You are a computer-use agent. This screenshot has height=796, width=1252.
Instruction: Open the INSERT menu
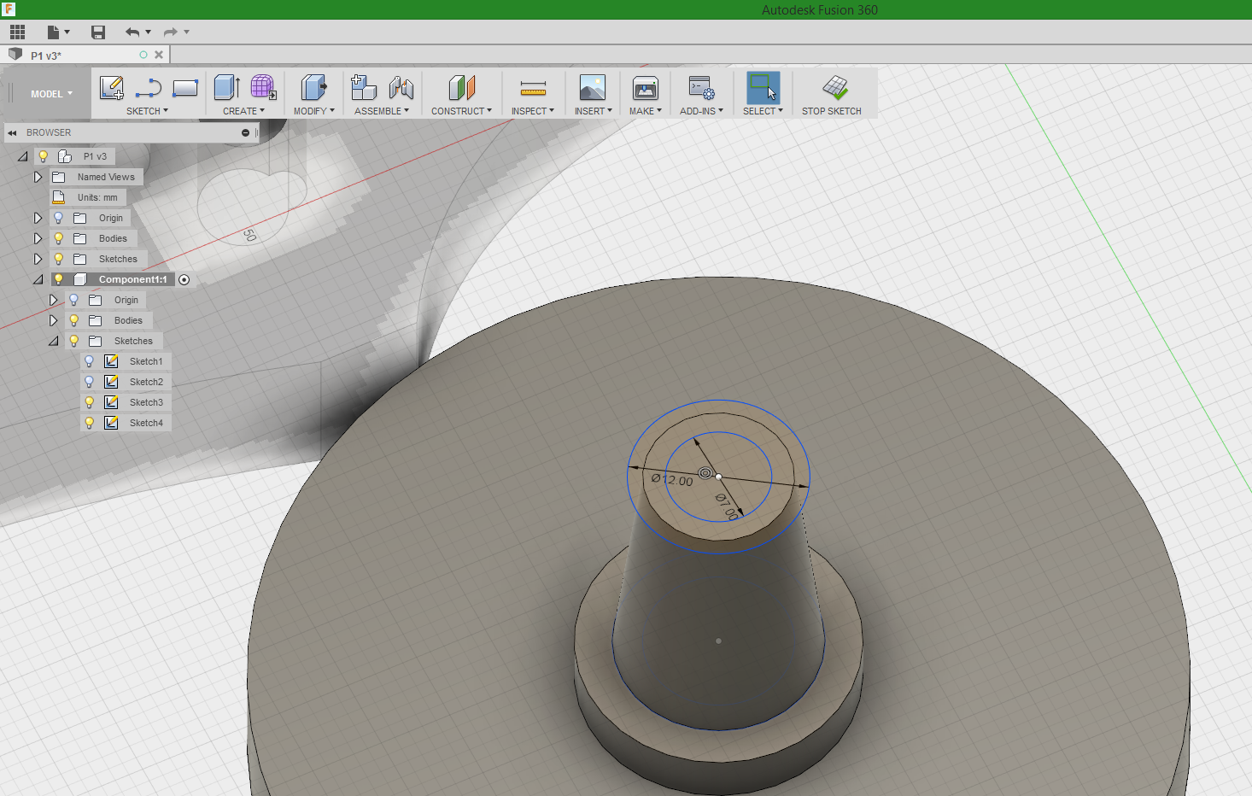[x=594, y=111]
